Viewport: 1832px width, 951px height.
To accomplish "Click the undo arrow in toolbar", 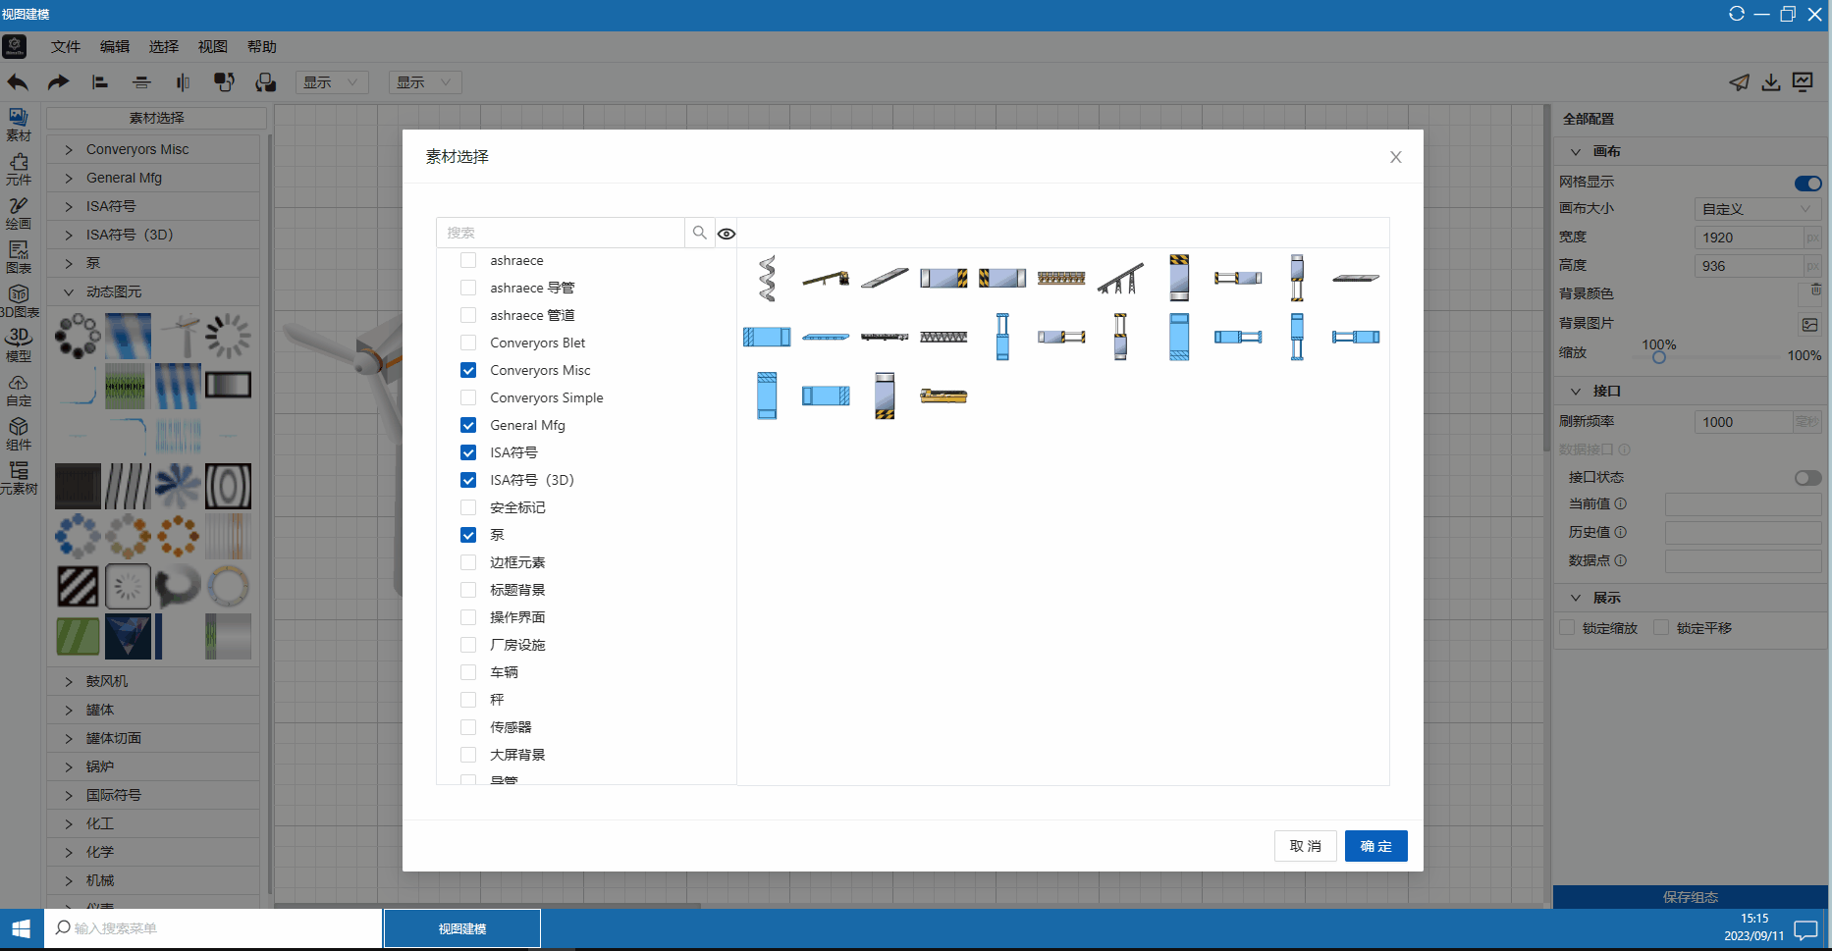I will tap(18, 82).
